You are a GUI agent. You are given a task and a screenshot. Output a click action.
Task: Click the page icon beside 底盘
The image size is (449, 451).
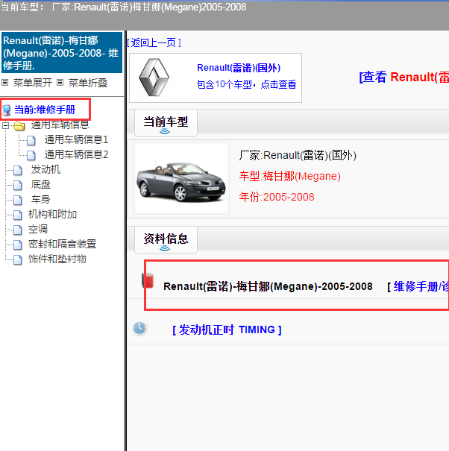coord(18,185)
